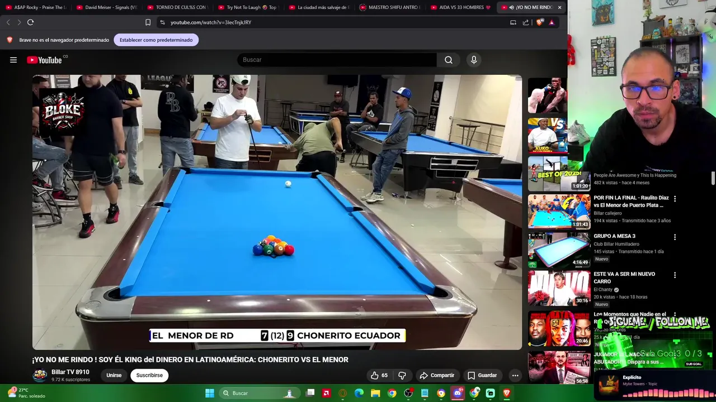Switch to the Try Not To Laugh tab

point(248,7)
